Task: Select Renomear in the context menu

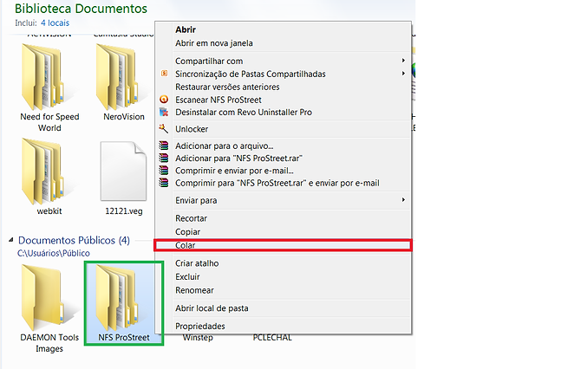Action: pos(194,290)
